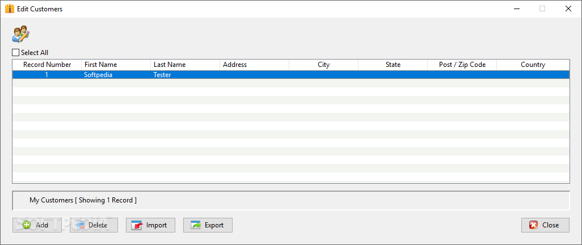
Task: Add a new customer record
Action: (x=37, y=225)
